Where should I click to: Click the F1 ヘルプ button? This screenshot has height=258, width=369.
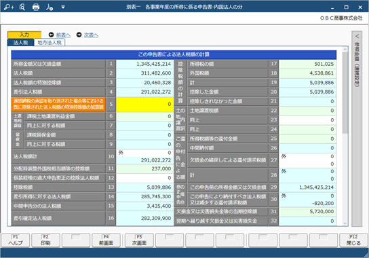tap(16, 240)
